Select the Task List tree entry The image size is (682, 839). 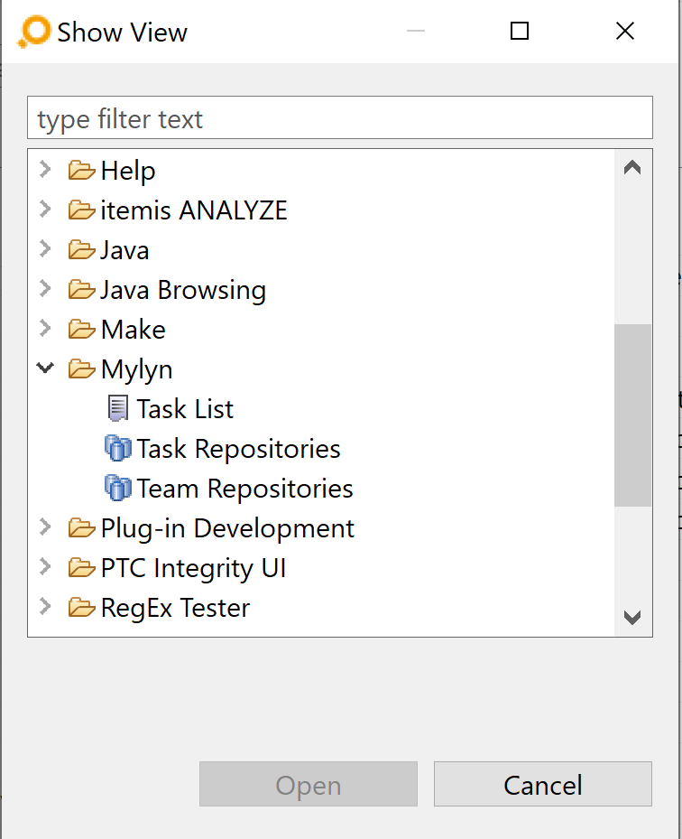click(170, 409)
